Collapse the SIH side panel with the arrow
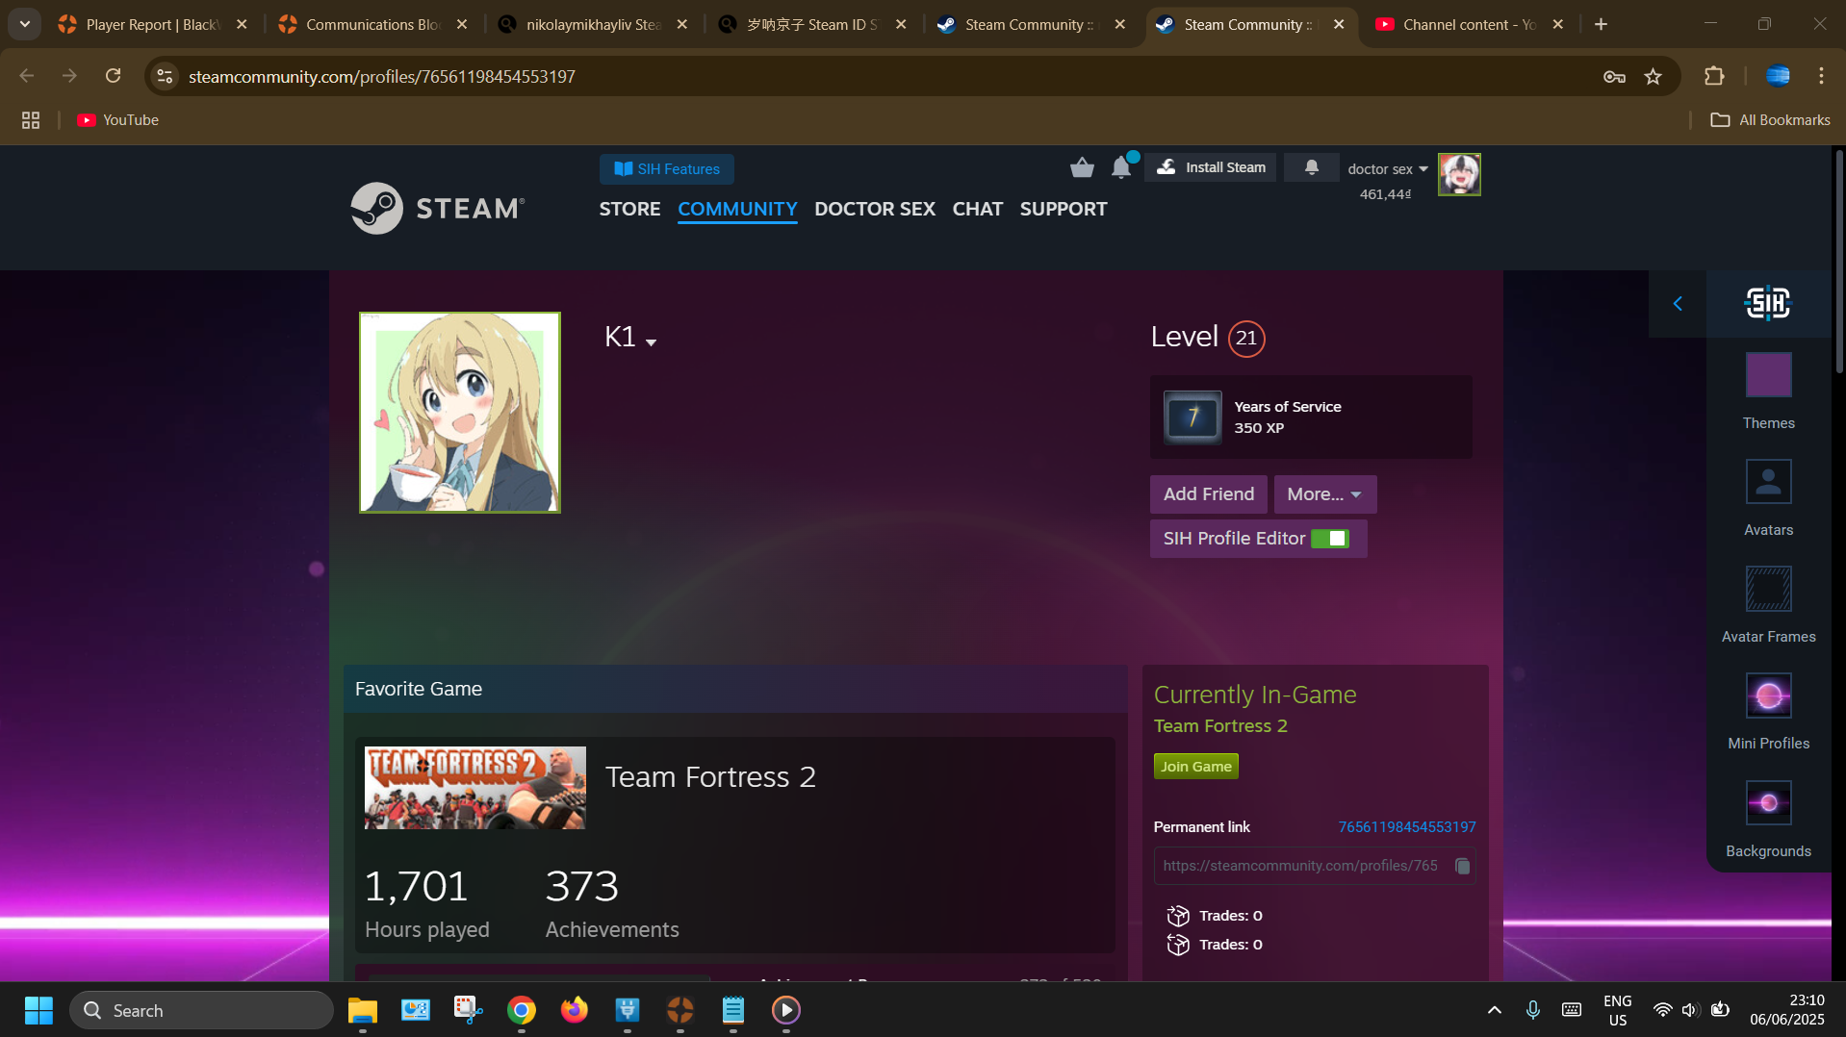Image resolution: width=1846 pixels, height=1037 pixels. pyautogui.click(x=1678, y=303)
